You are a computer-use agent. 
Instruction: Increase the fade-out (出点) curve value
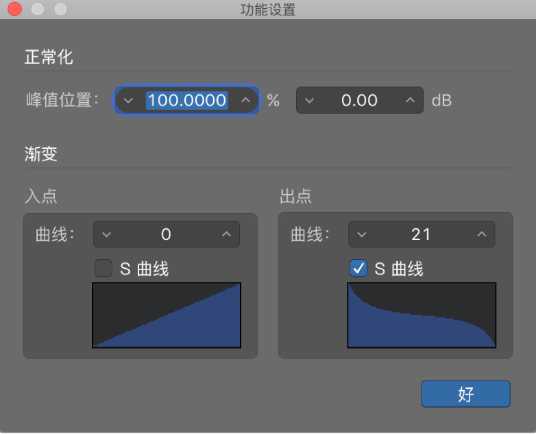tap(482, 234)
